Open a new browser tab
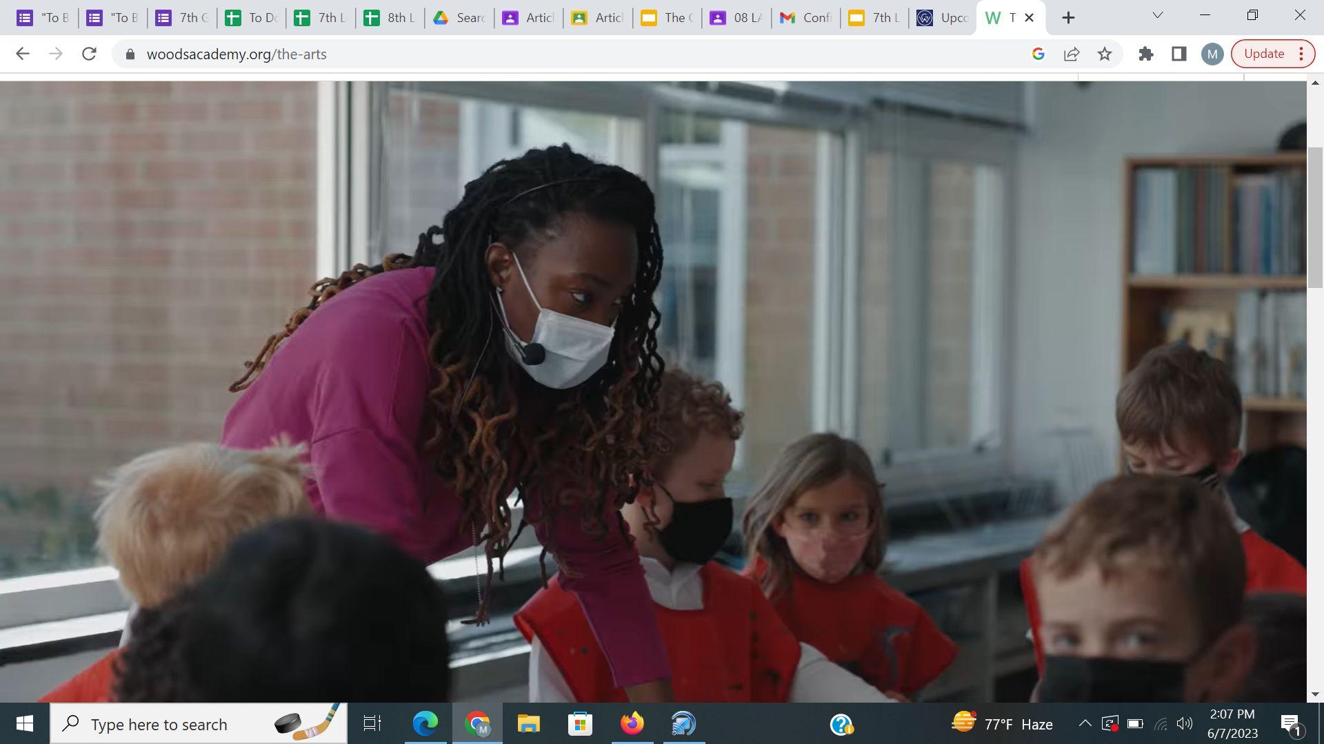The width and height of the screenshot is (1324, 744). [x=1068, y=18]
